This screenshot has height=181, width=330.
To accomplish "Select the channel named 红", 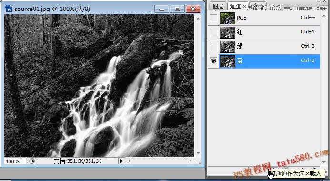I will (240, 32).
